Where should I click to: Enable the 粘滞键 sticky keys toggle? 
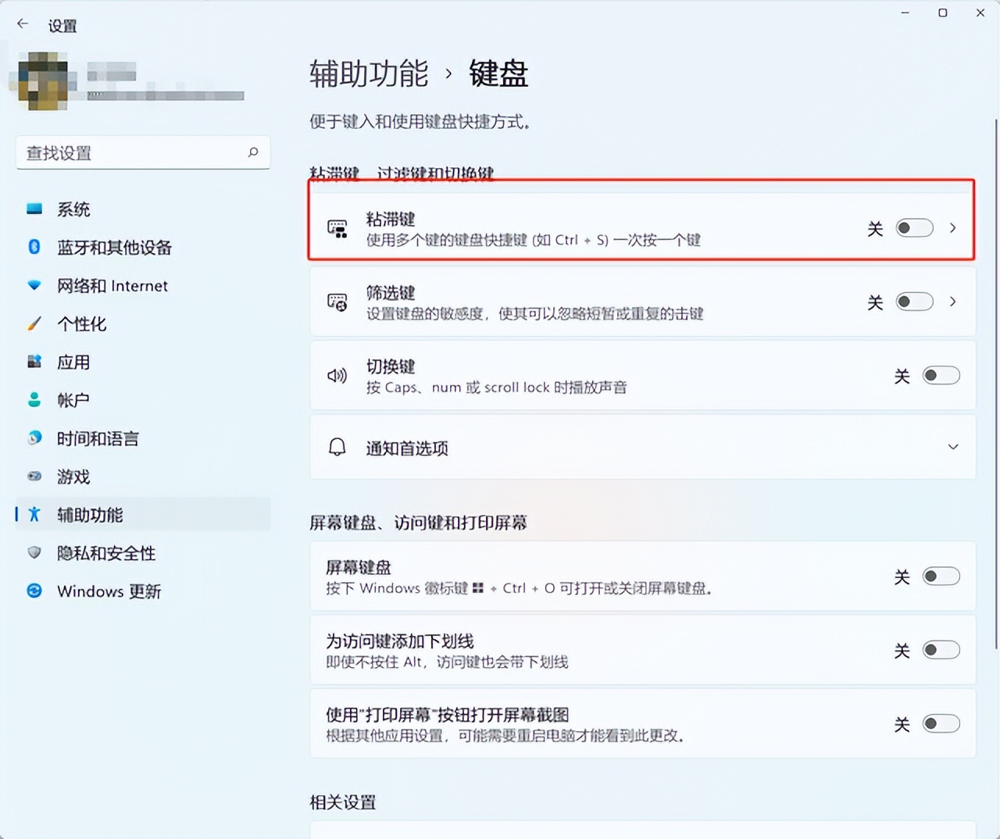pyautogui.click(x=914, y=228)
